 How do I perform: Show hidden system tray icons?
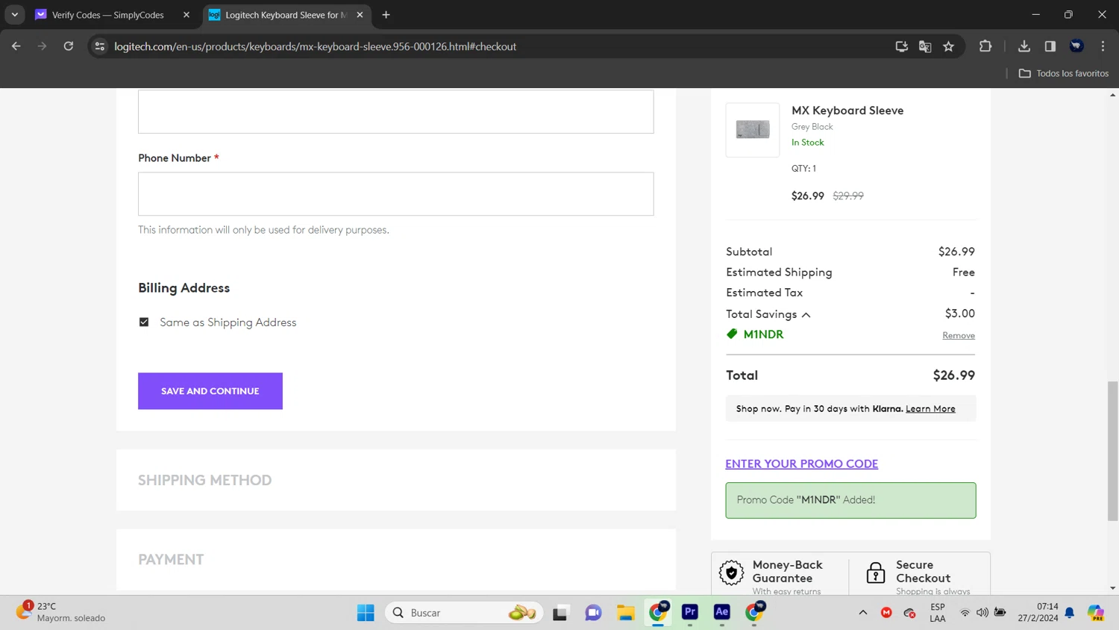coord(863,613)
